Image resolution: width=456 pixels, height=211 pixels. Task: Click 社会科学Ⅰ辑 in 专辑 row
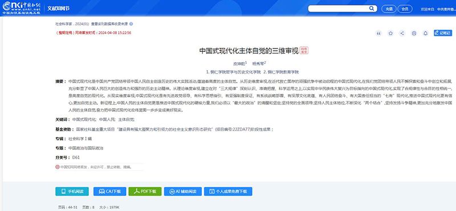pos(80,139)
